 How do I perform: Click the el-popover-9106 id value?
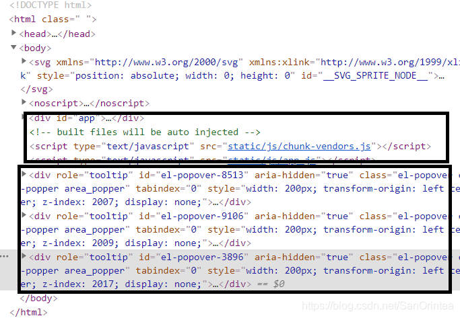tap(203, 216)
